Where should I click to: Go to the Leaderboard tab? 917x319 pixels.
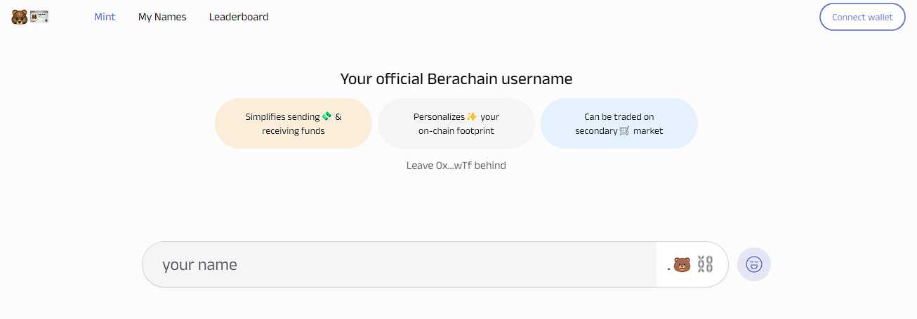tap(239, 17)
